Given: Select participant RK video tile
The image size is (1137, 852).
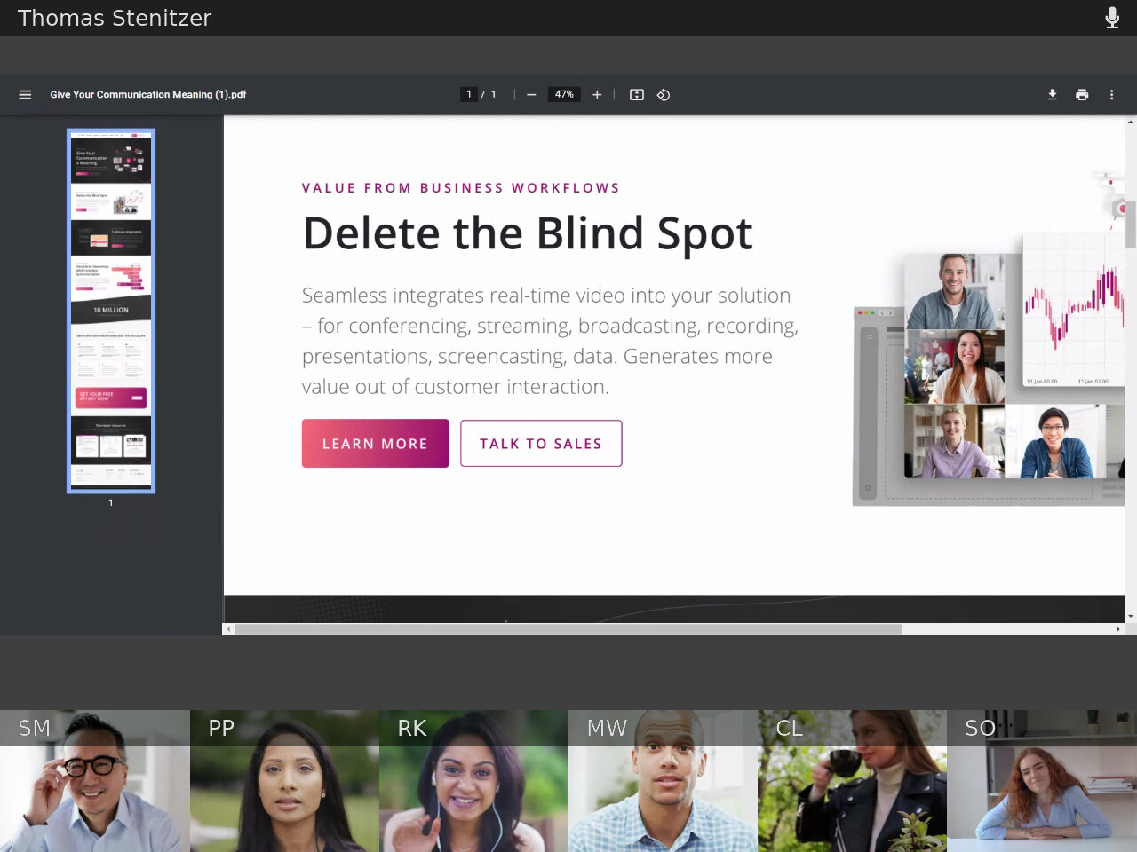Looking at the screenshot, I should pos(473,781).
